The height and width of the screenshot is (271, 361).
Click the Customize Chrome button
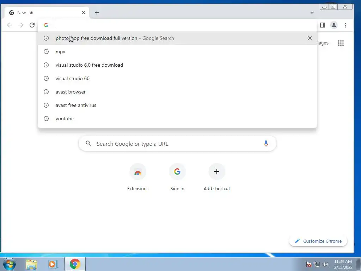[318, 241]
